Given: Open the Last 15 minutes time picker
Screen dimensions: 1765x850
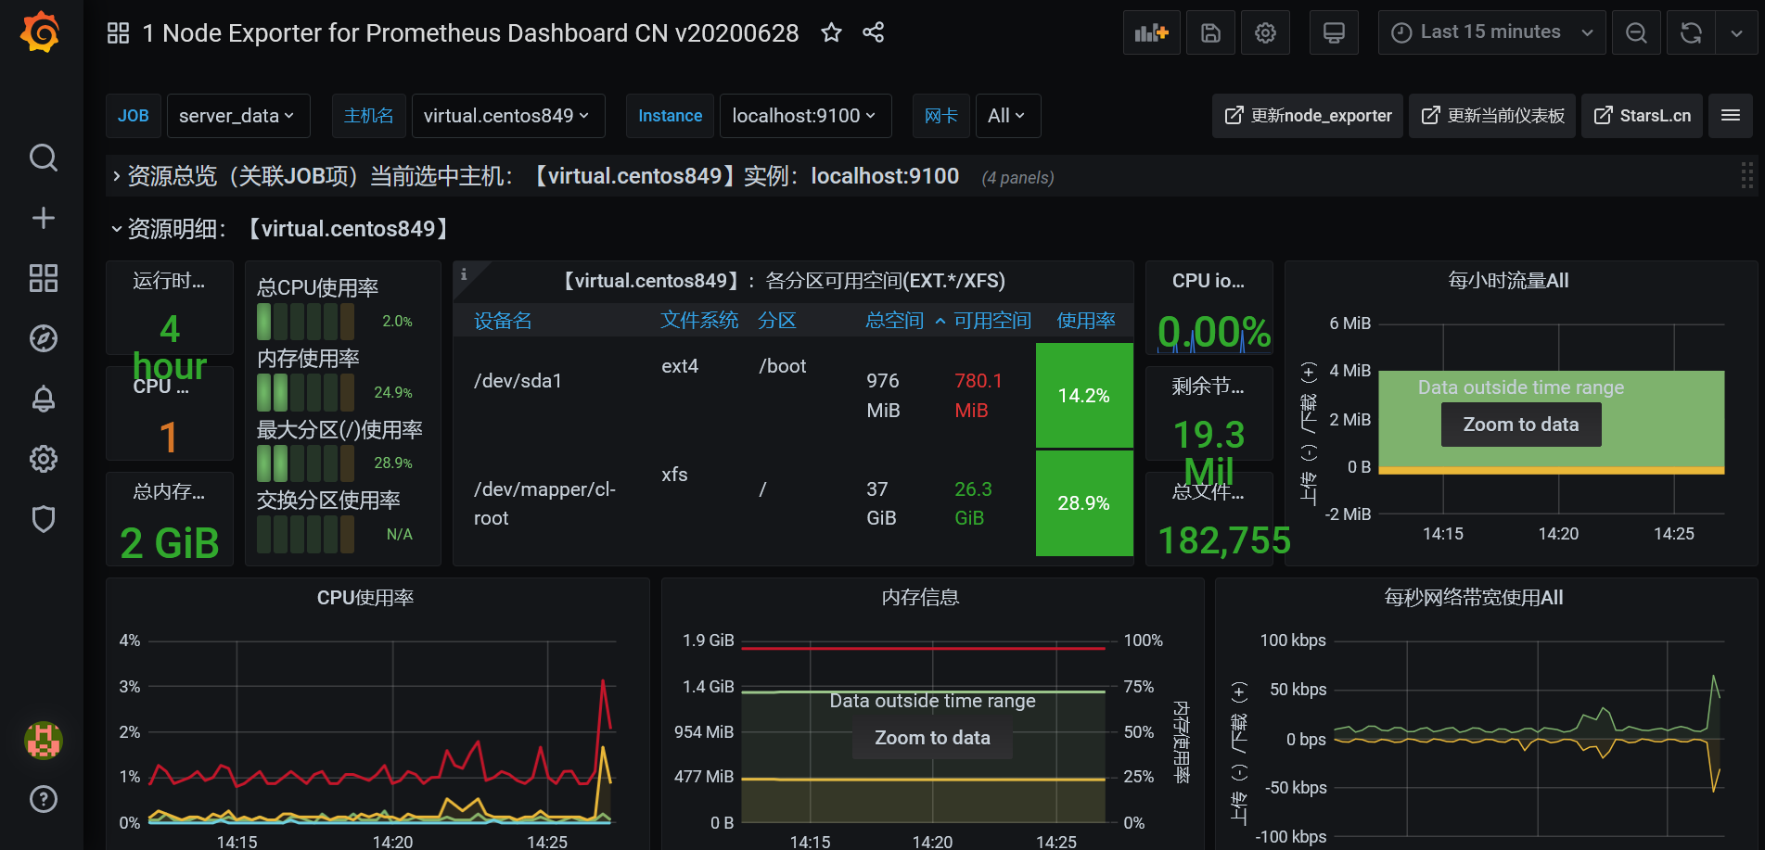Looking at the screenshot, I should tap(1490, 33).
